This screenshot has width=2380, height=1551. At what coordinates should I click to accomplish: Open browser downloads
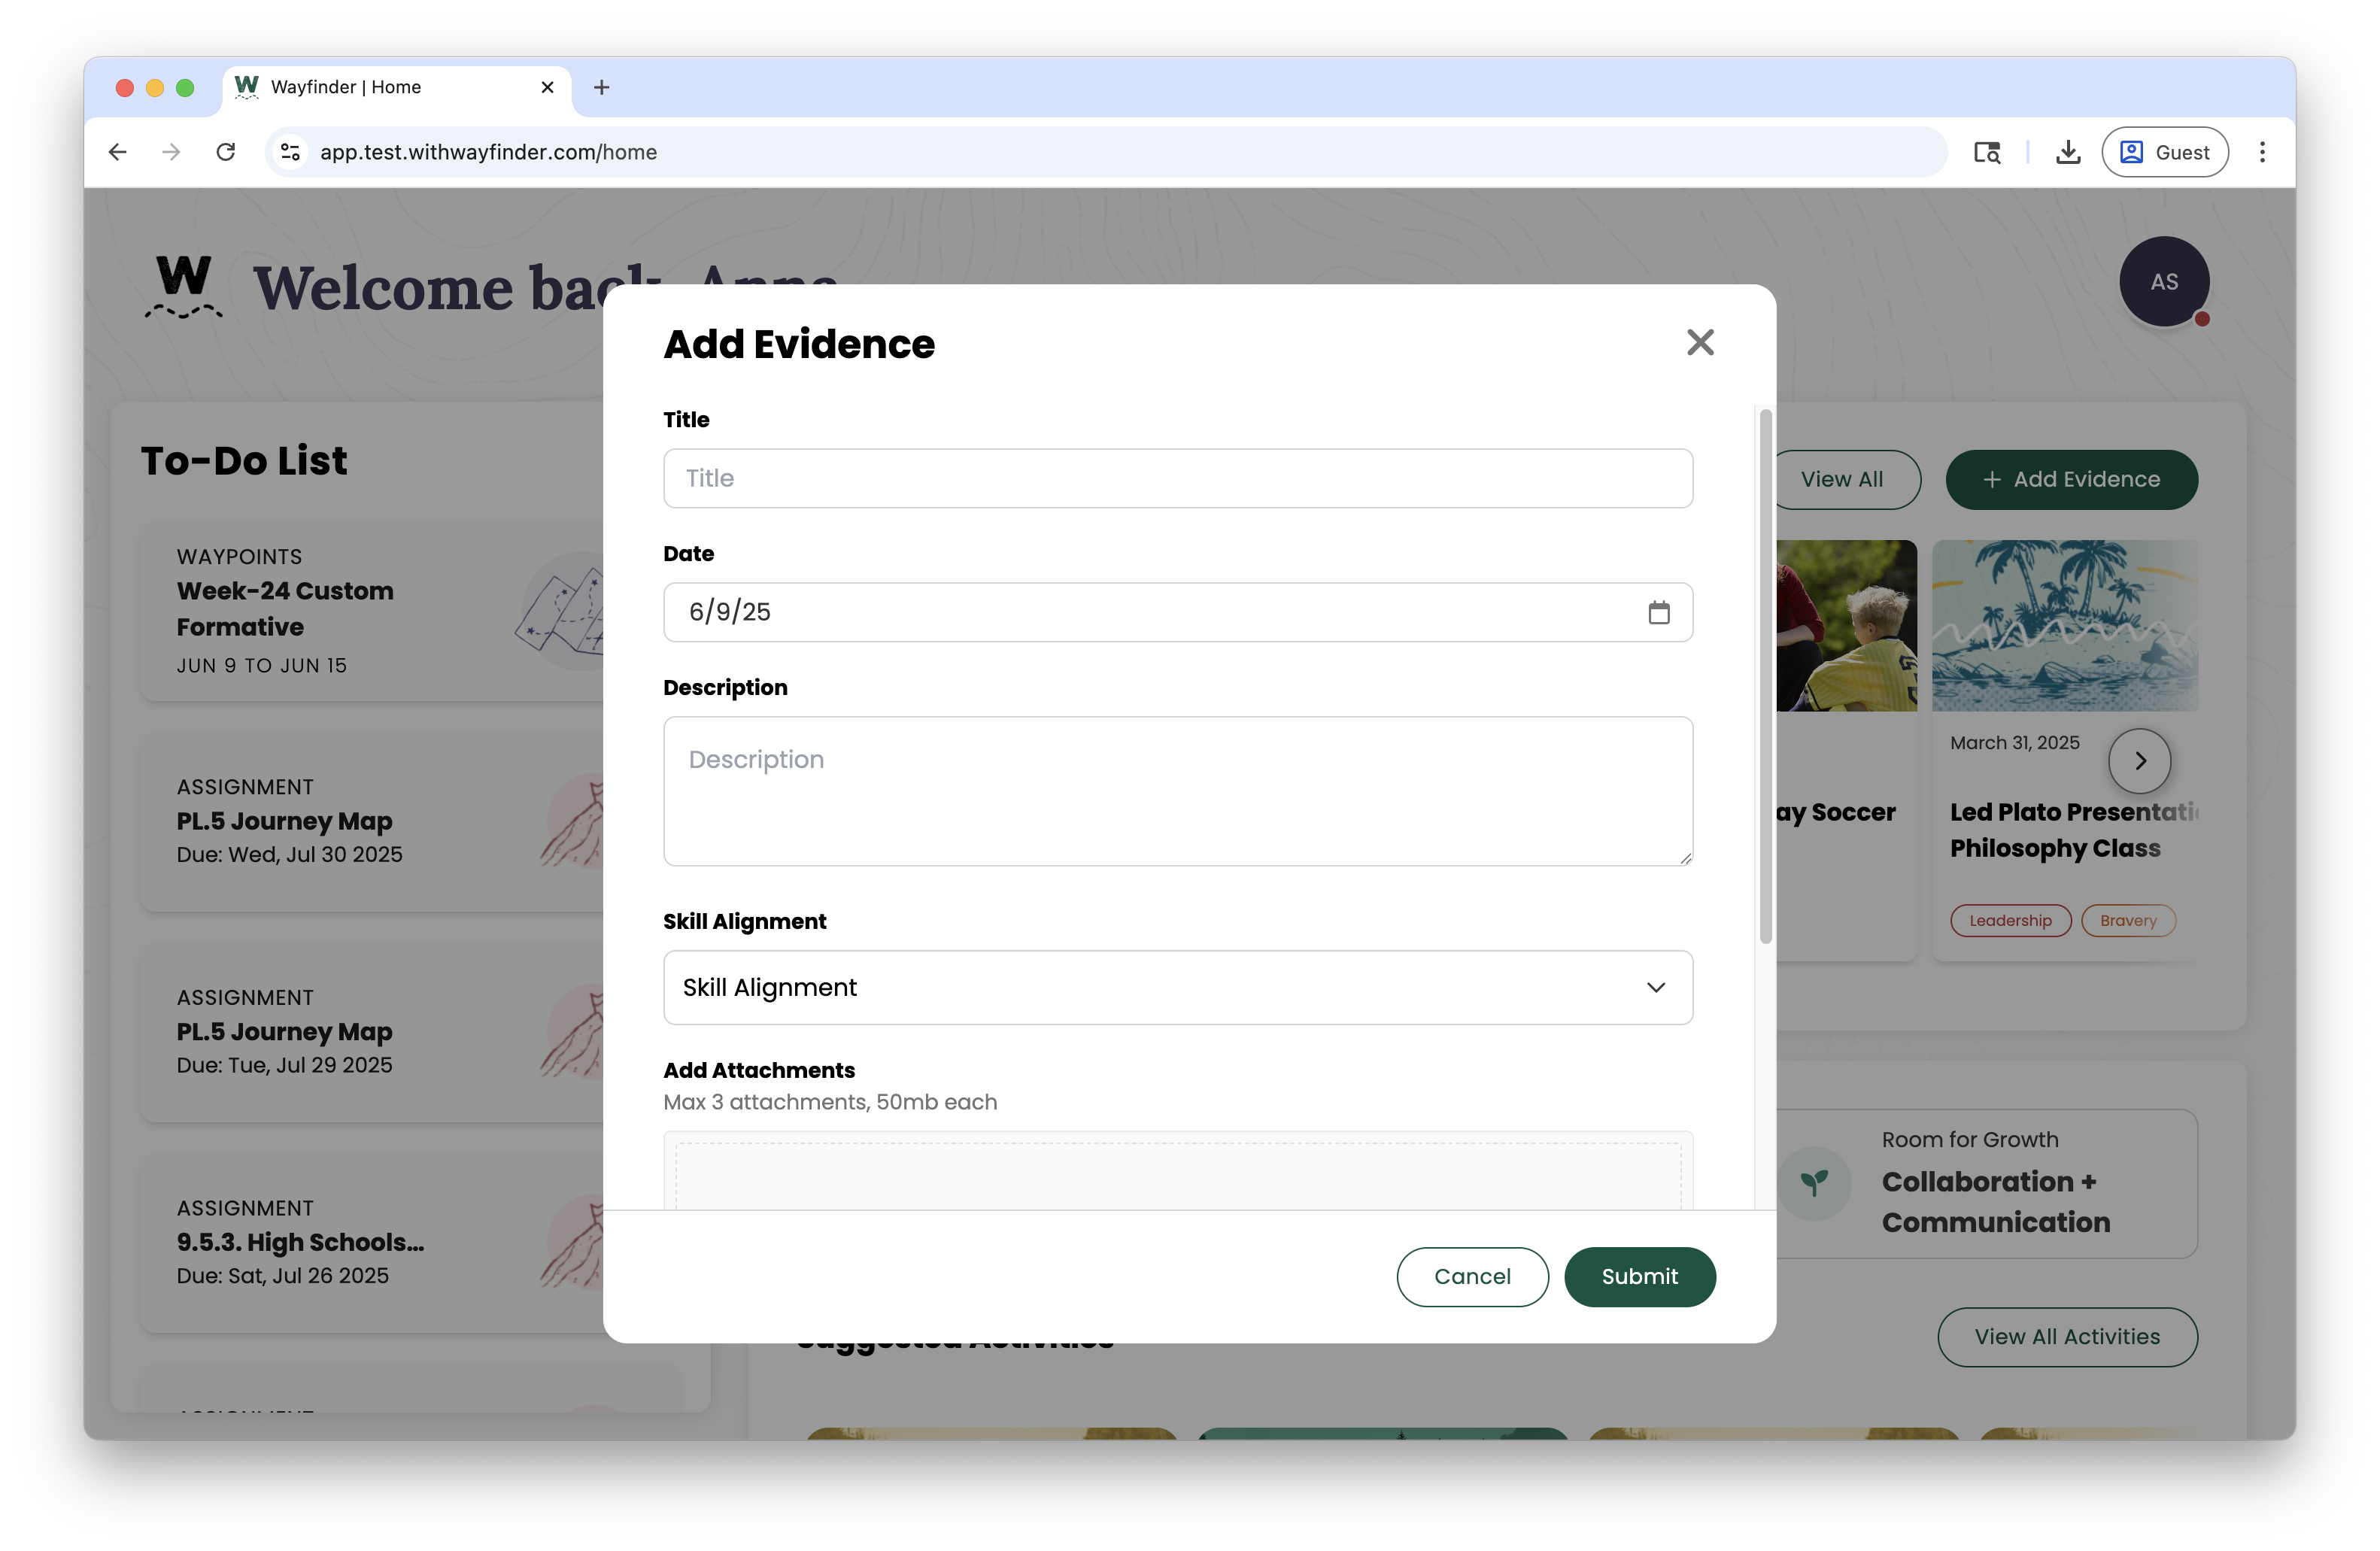coord(2068,152)
